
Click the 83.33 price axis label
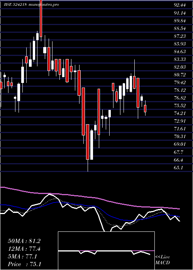tap(180, 59)
